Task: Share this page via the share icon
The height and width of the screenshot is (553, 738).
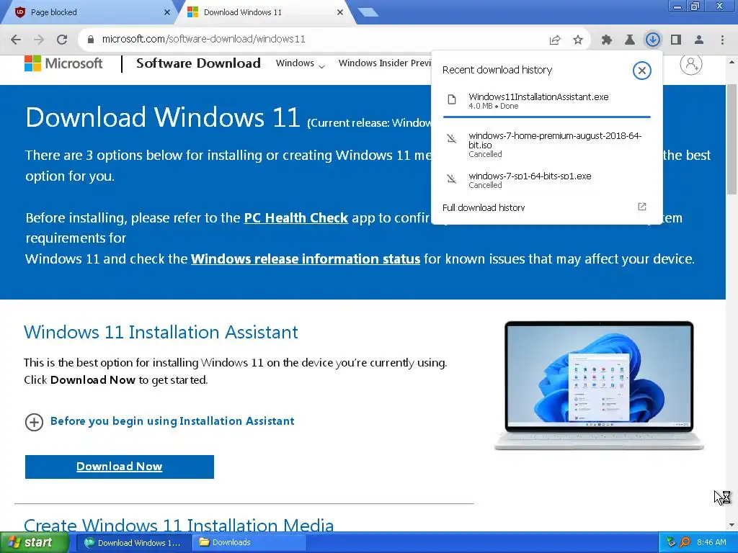Action: 555,40
